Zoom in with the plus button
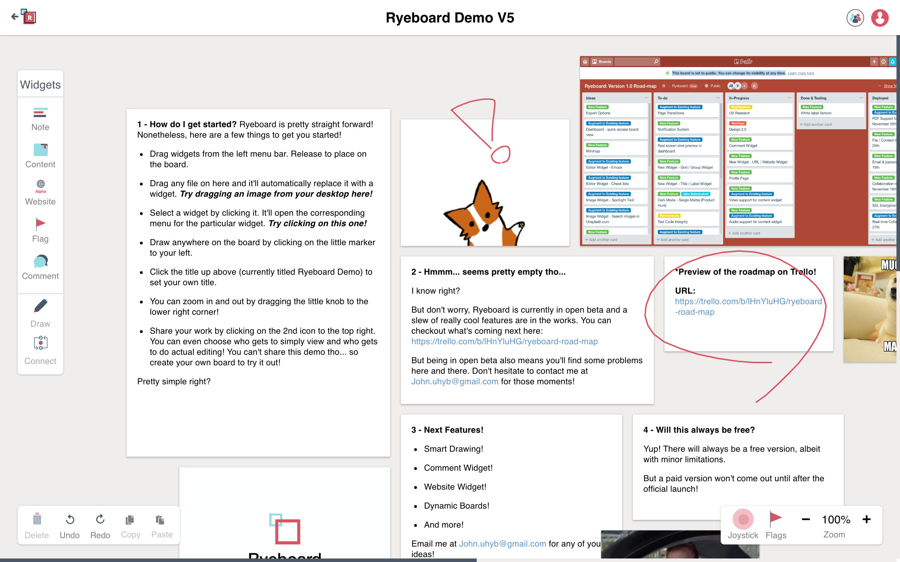This screenshot has width=900, height=562. pos(867,519)
